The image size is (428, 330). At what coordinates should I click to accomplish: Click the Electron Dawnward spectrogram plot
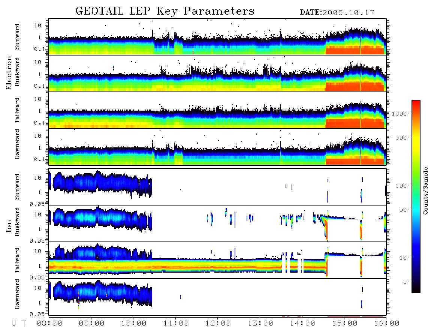pos(217,147)
